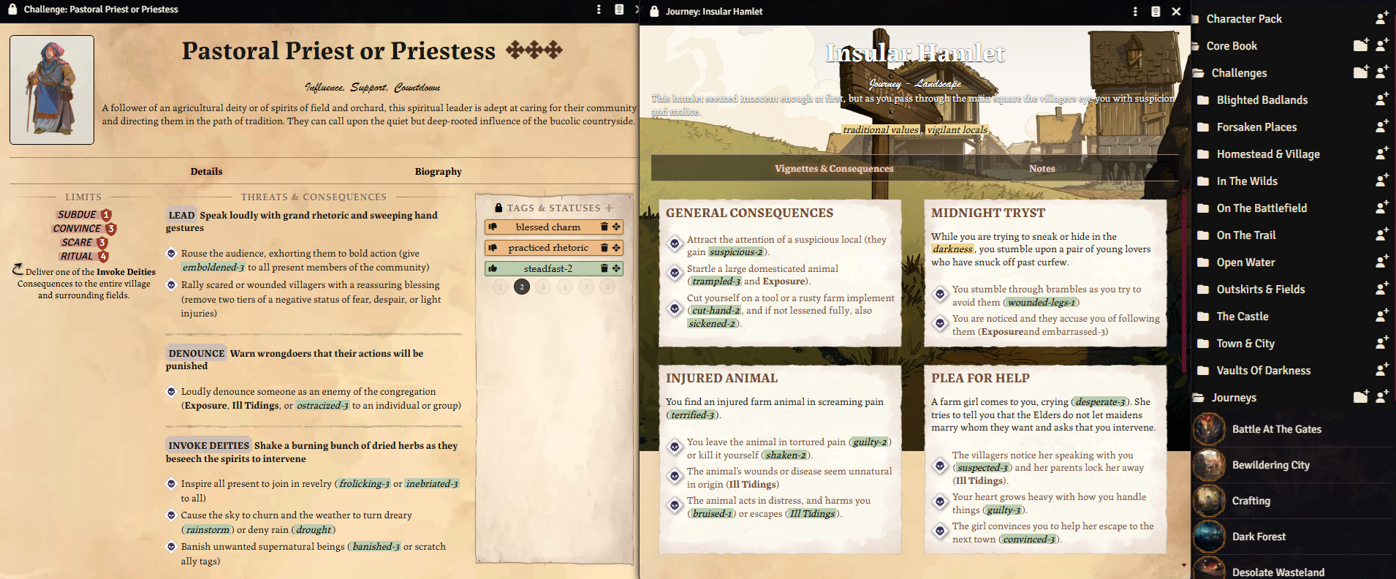1396x579 pixels.
Task: Switch to the Details tab
Action: coord(207,172)
